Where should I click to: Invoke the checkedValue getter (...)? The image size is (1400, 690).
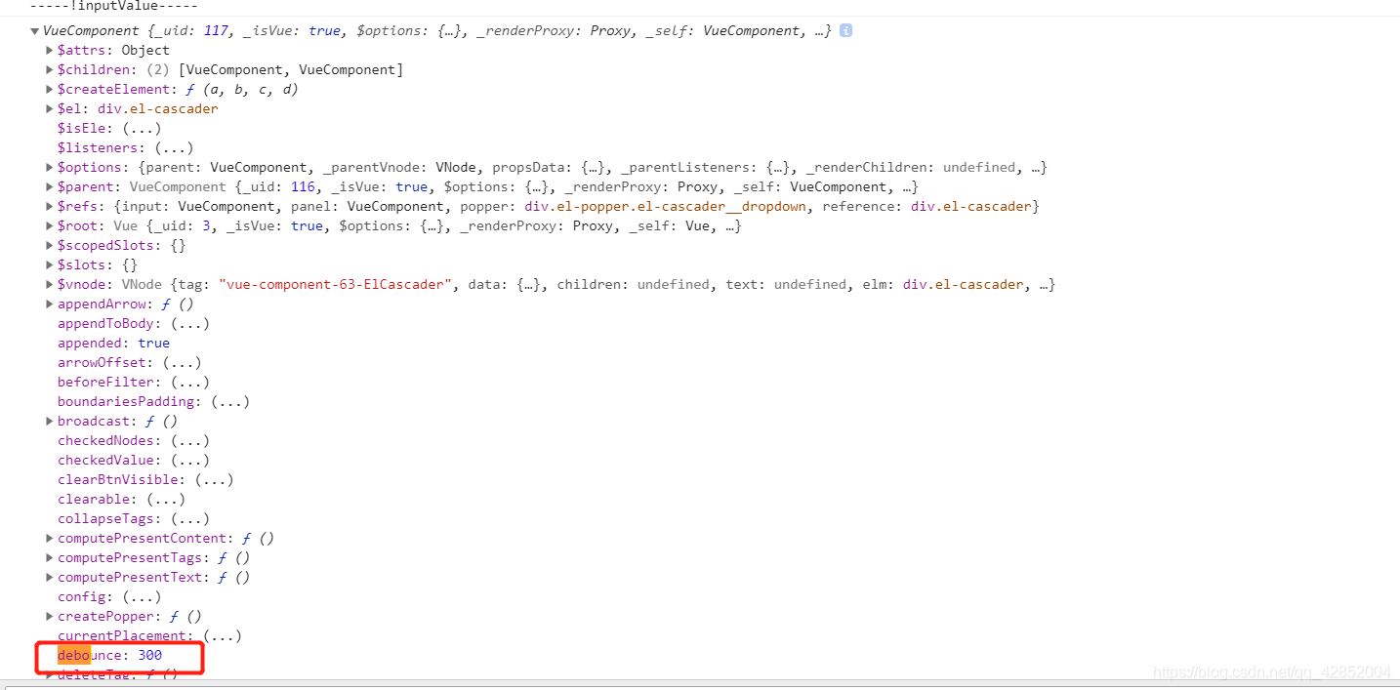tap(189, 460)
